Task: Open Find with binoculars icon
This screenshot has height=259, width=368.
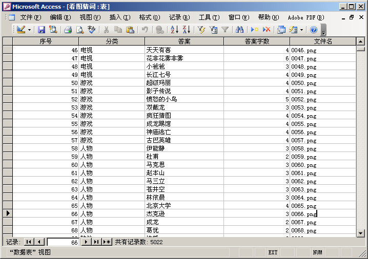Action: (x=240, y=30)
